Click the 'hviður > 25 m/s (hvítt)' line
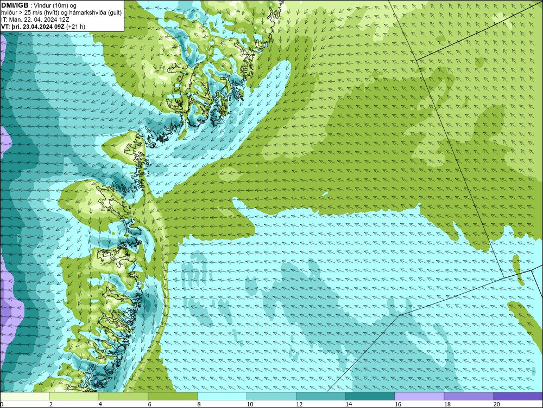 (x=31, y=13)
